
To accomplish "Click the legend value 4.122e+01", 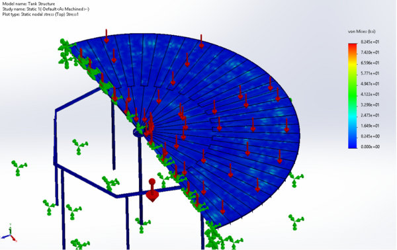I will [x=370, y=95].
